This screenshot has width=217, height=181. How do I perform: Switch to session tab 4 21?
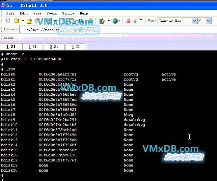[x=76, y=47]
